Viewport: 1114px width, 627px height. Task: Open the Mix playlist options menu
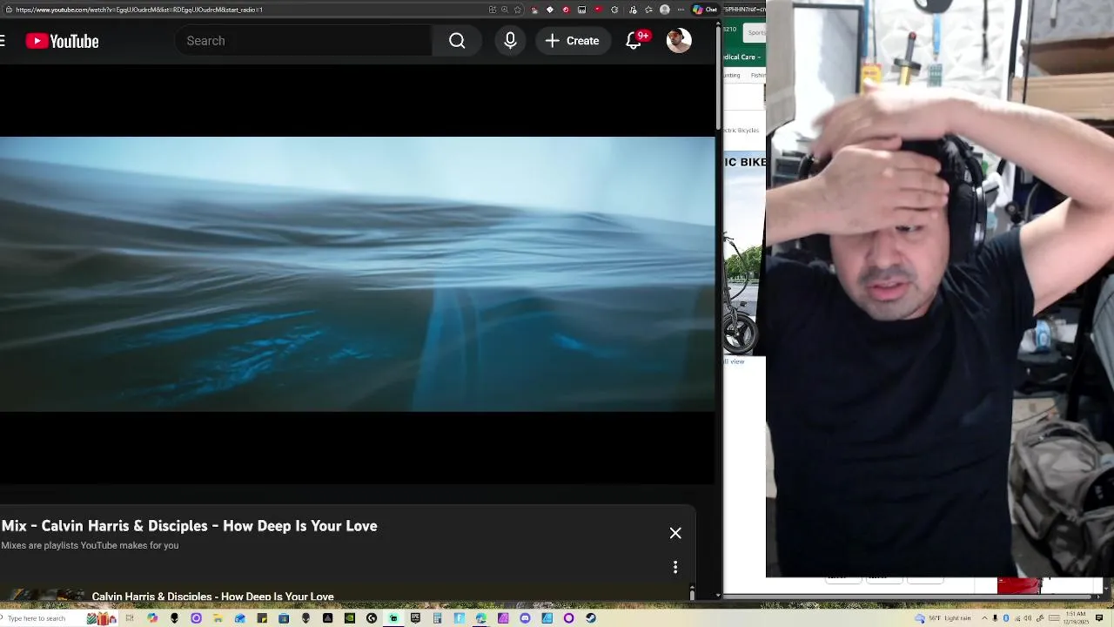coord(675,567)
